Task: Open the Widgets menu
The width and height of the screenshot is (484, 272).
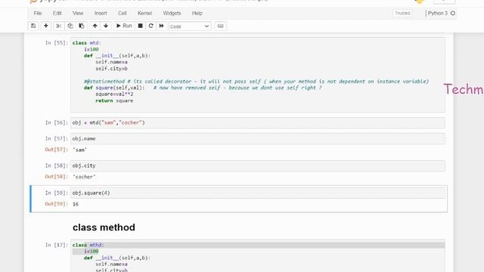Action: pyautogui.click(x=172, y=14)
